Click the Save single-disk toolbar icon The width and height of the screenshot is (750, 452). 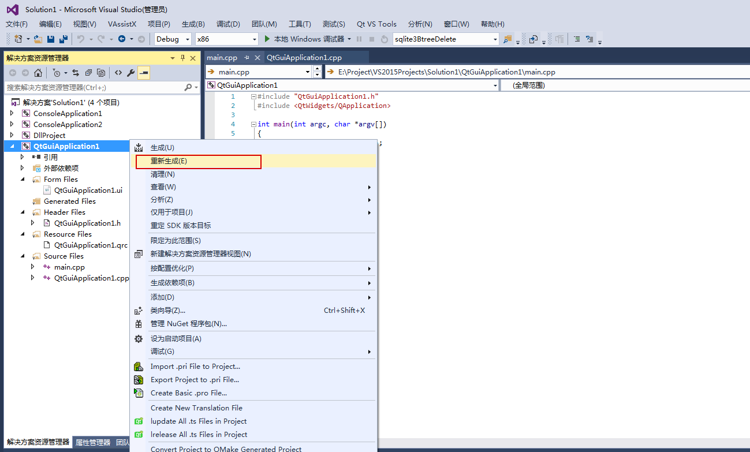tap(51, 39)
